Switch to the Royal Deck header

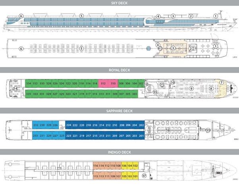[x=119, y=70]
